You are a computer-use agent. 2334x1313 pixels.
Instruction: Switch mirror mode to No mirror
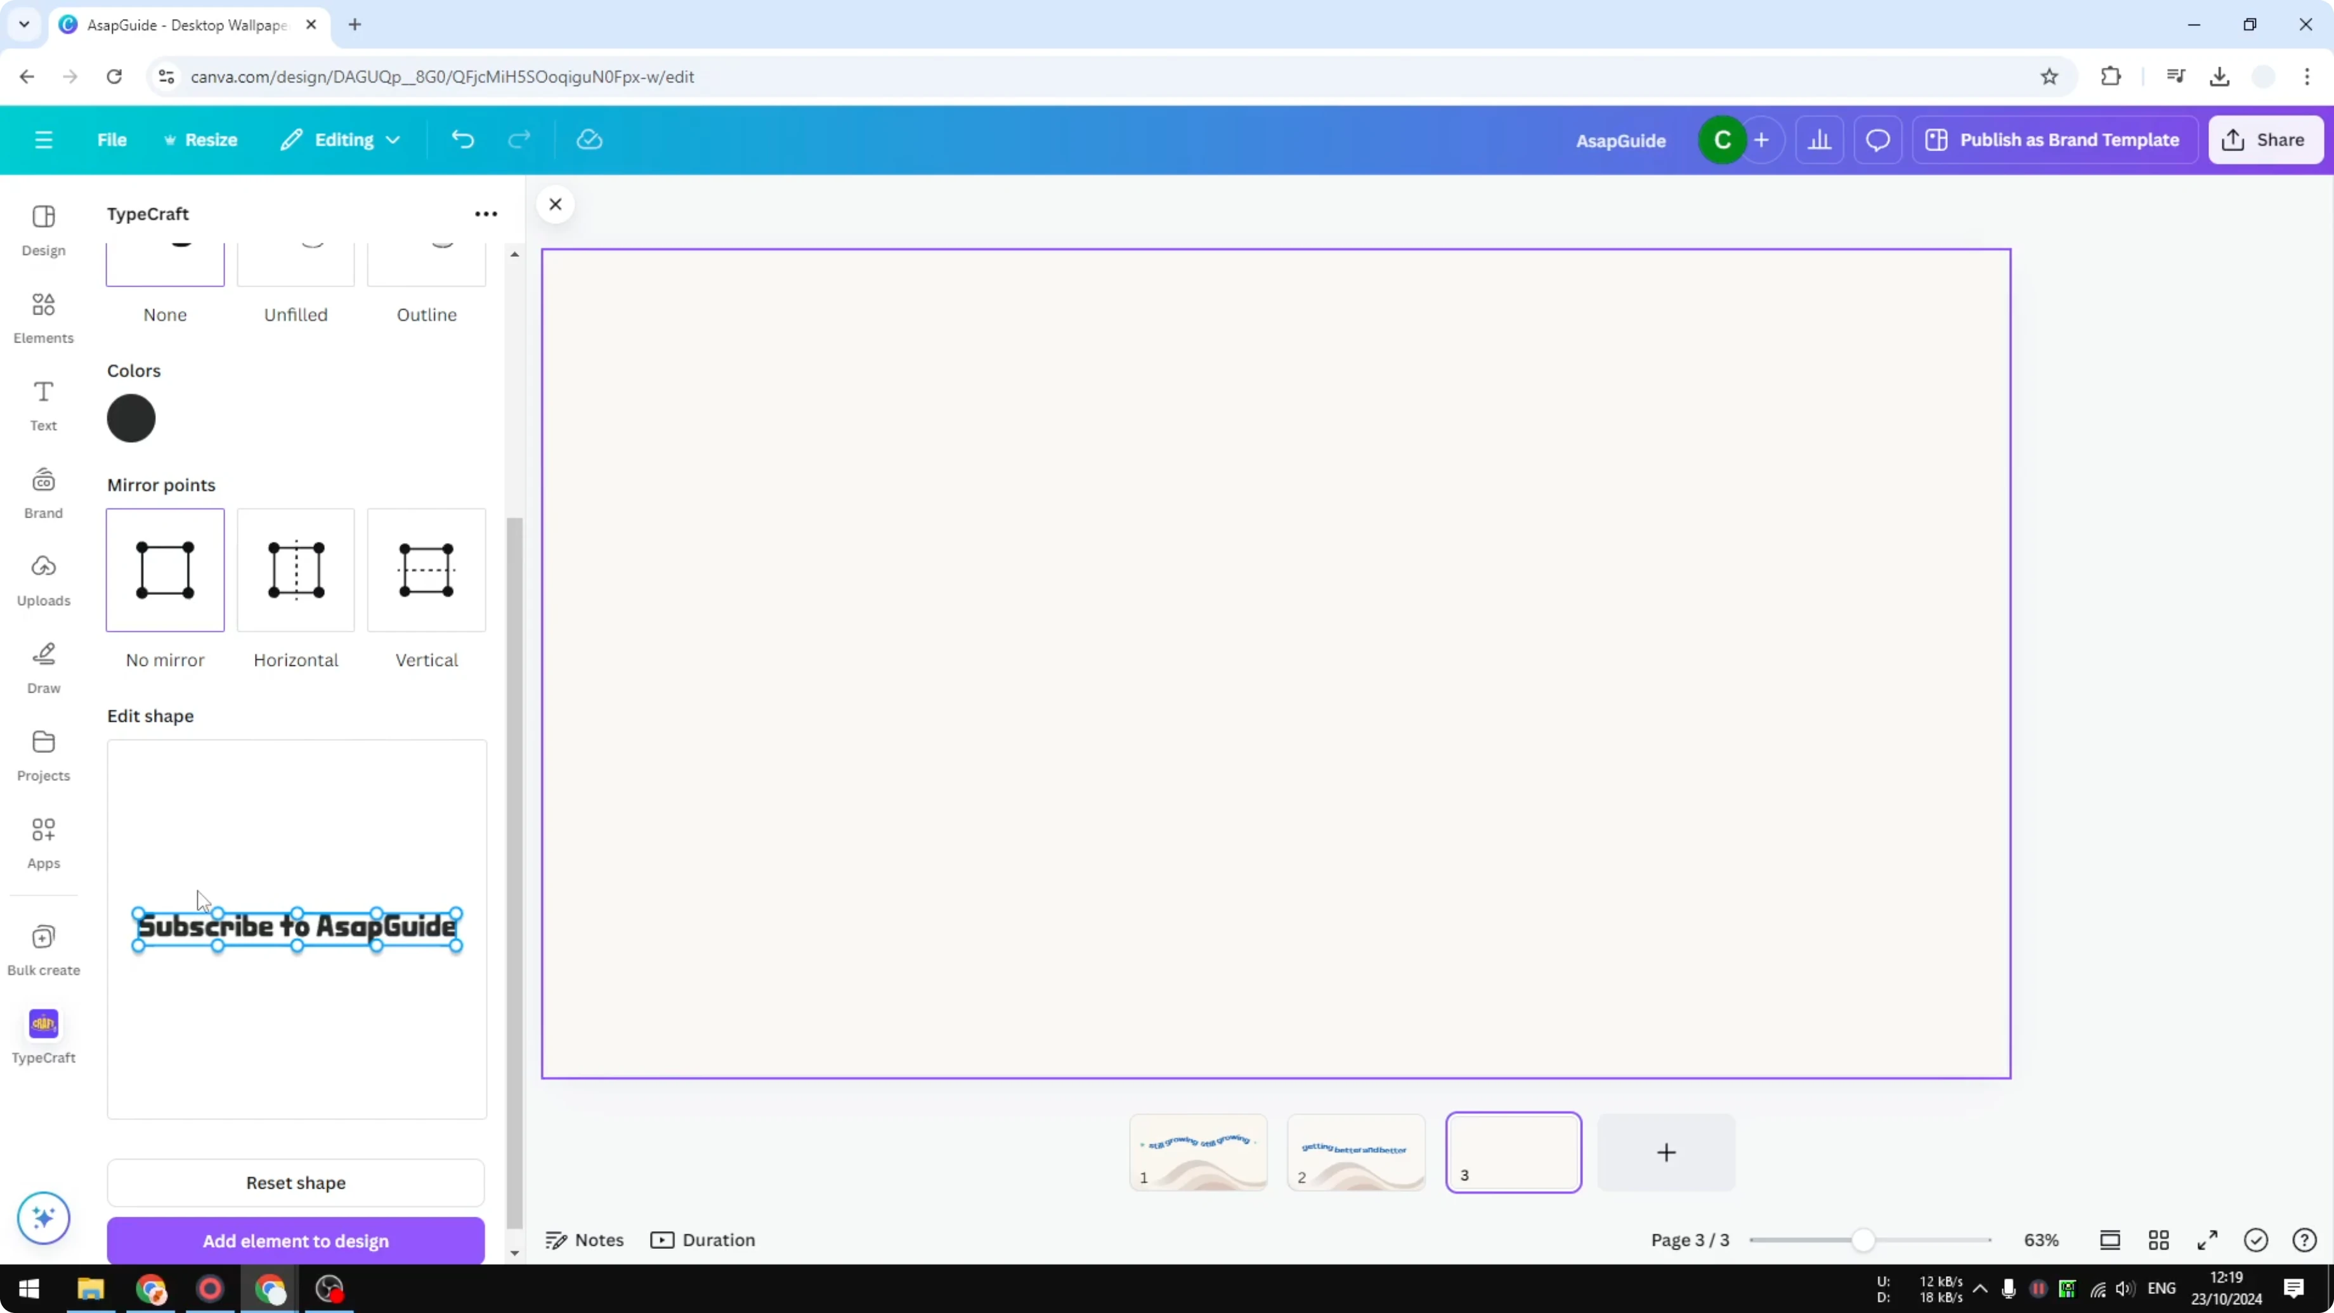[164, 570]
